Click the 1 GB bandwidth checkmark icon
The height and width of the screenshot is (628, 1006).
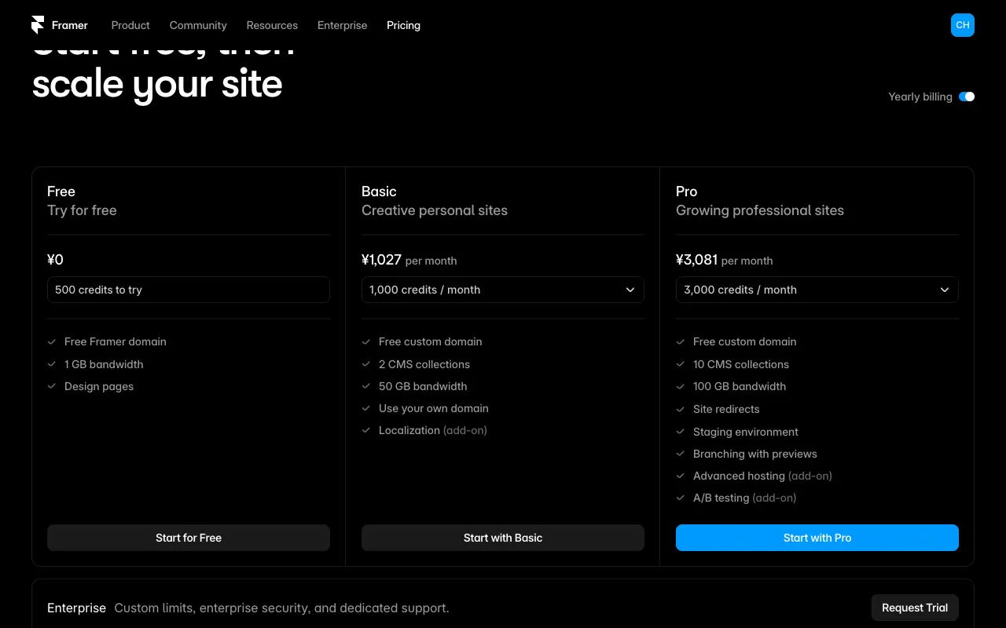52,364
